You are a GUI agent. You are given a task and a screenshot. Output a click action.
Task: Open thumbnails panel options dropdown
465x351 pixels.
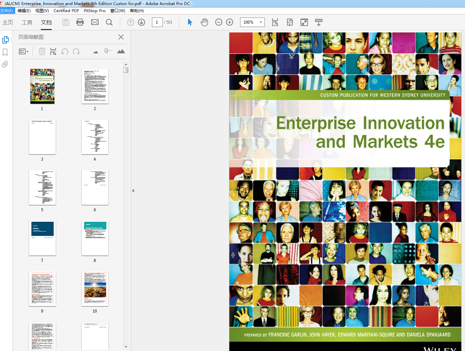pyautogui.click(x=24, y=51)
